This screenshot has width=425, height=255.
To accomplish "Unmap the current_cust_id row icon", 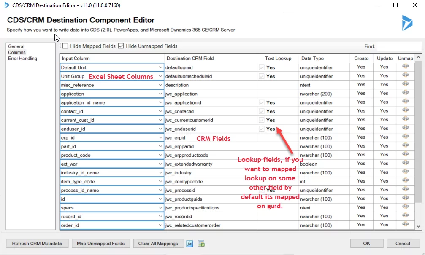I will coord(406,119).
